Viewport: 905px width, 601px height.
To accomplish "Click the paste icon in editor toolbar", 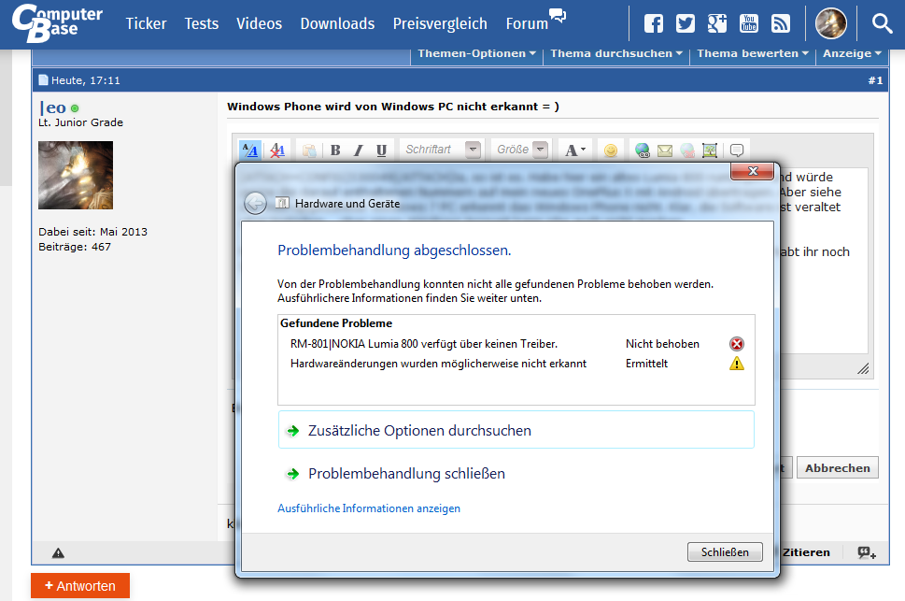I will pos(309,150).
